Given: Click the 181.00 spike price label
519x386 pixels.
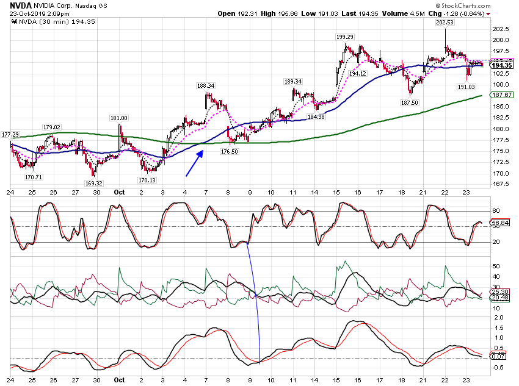Looking at the screenshot, I should pyautogui.click(x=119, y=118).
